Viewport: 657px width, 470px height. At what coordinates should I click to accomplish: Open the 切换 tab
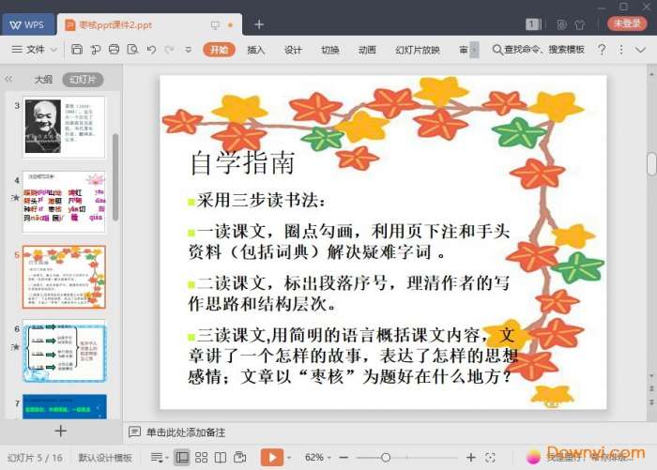click(x=330, y=50)
